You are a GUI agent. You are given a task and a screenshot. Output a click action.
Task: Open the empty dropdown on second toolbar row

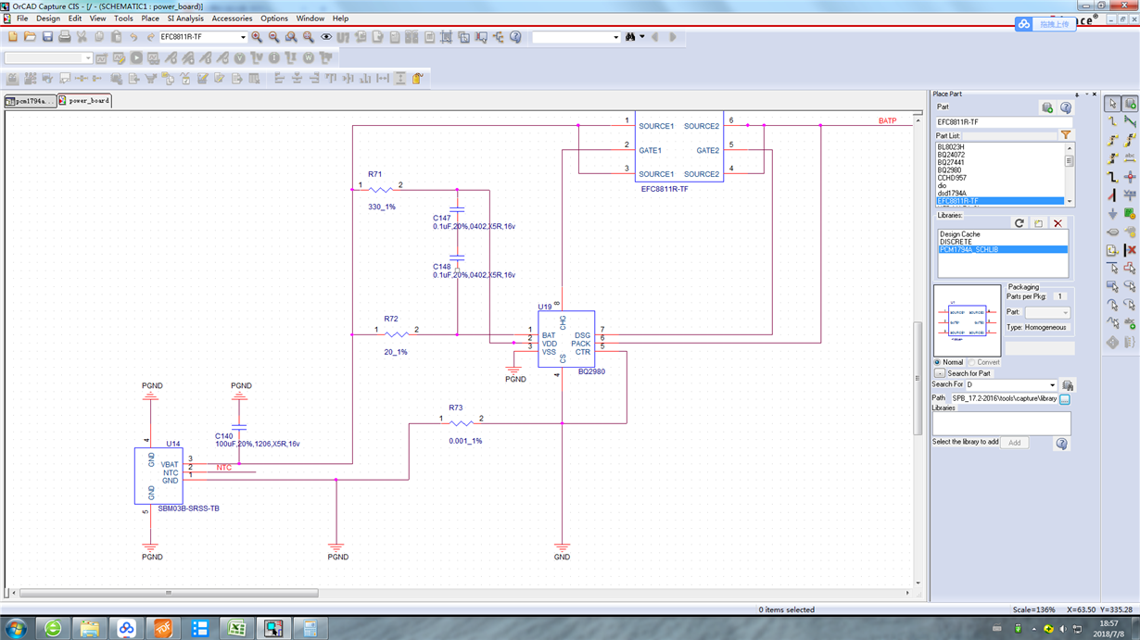(x=87, y=58)
